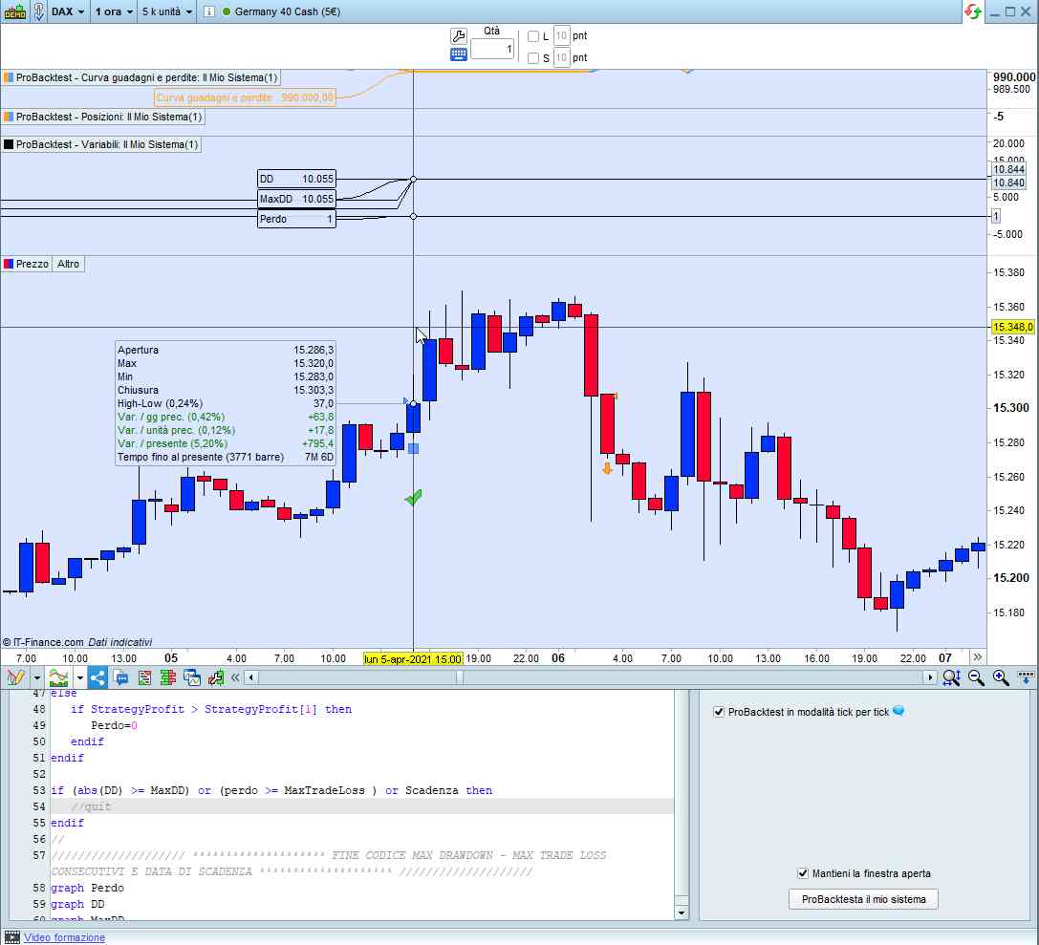This screenshot has height=945, width=1039.
Task: Click the multi-chart windows icon
Action: pyautogui.click(x=192, y=677)
